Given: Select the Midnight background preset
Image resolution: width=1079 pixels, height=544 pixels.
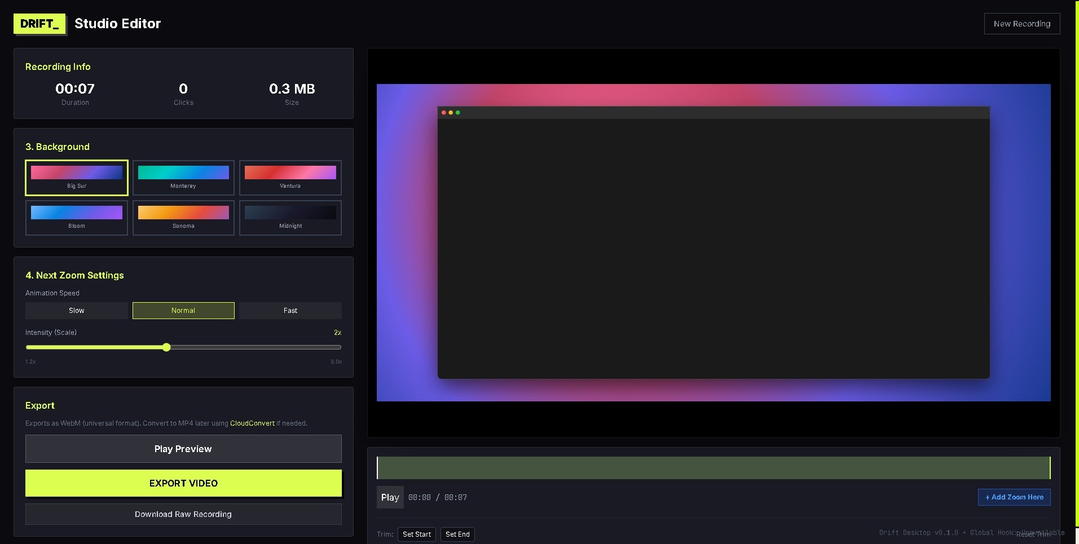Looking at the screenshot, I should [290, 218].
